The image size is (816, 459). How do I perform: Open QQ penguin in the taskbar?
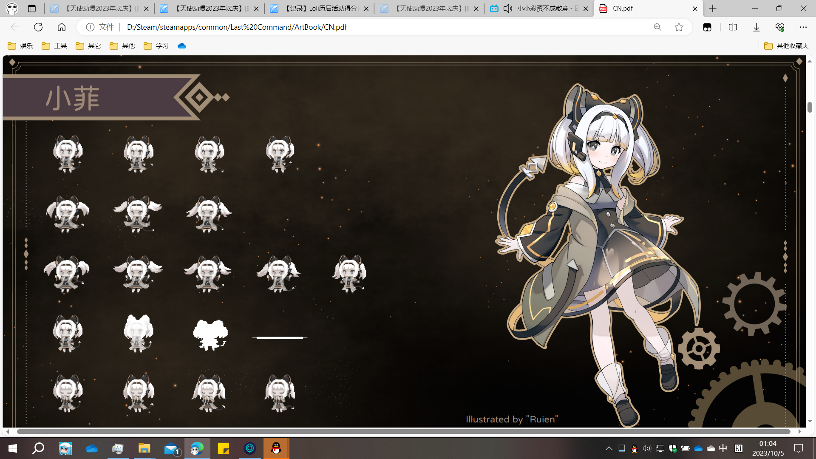tap(276, 448)
